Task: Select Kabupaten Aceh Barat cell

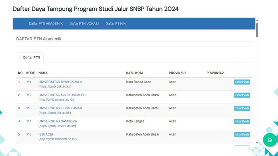Action: (x=142, y=108)
